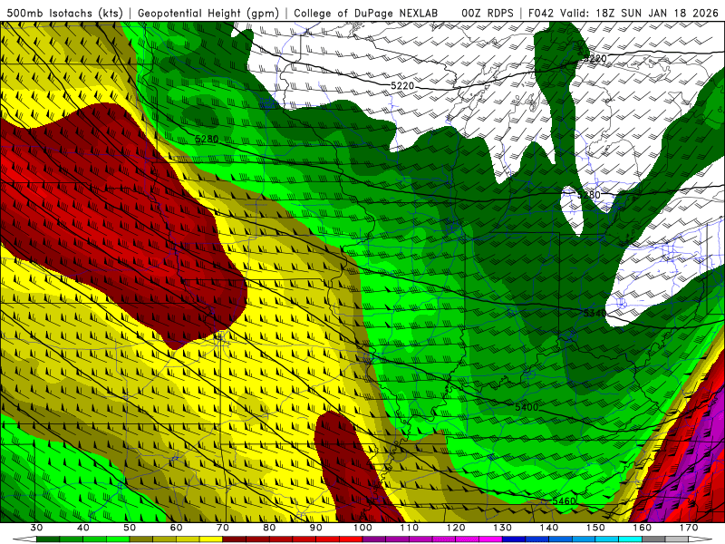Click the 100 value on the color scale

point(363,528)
